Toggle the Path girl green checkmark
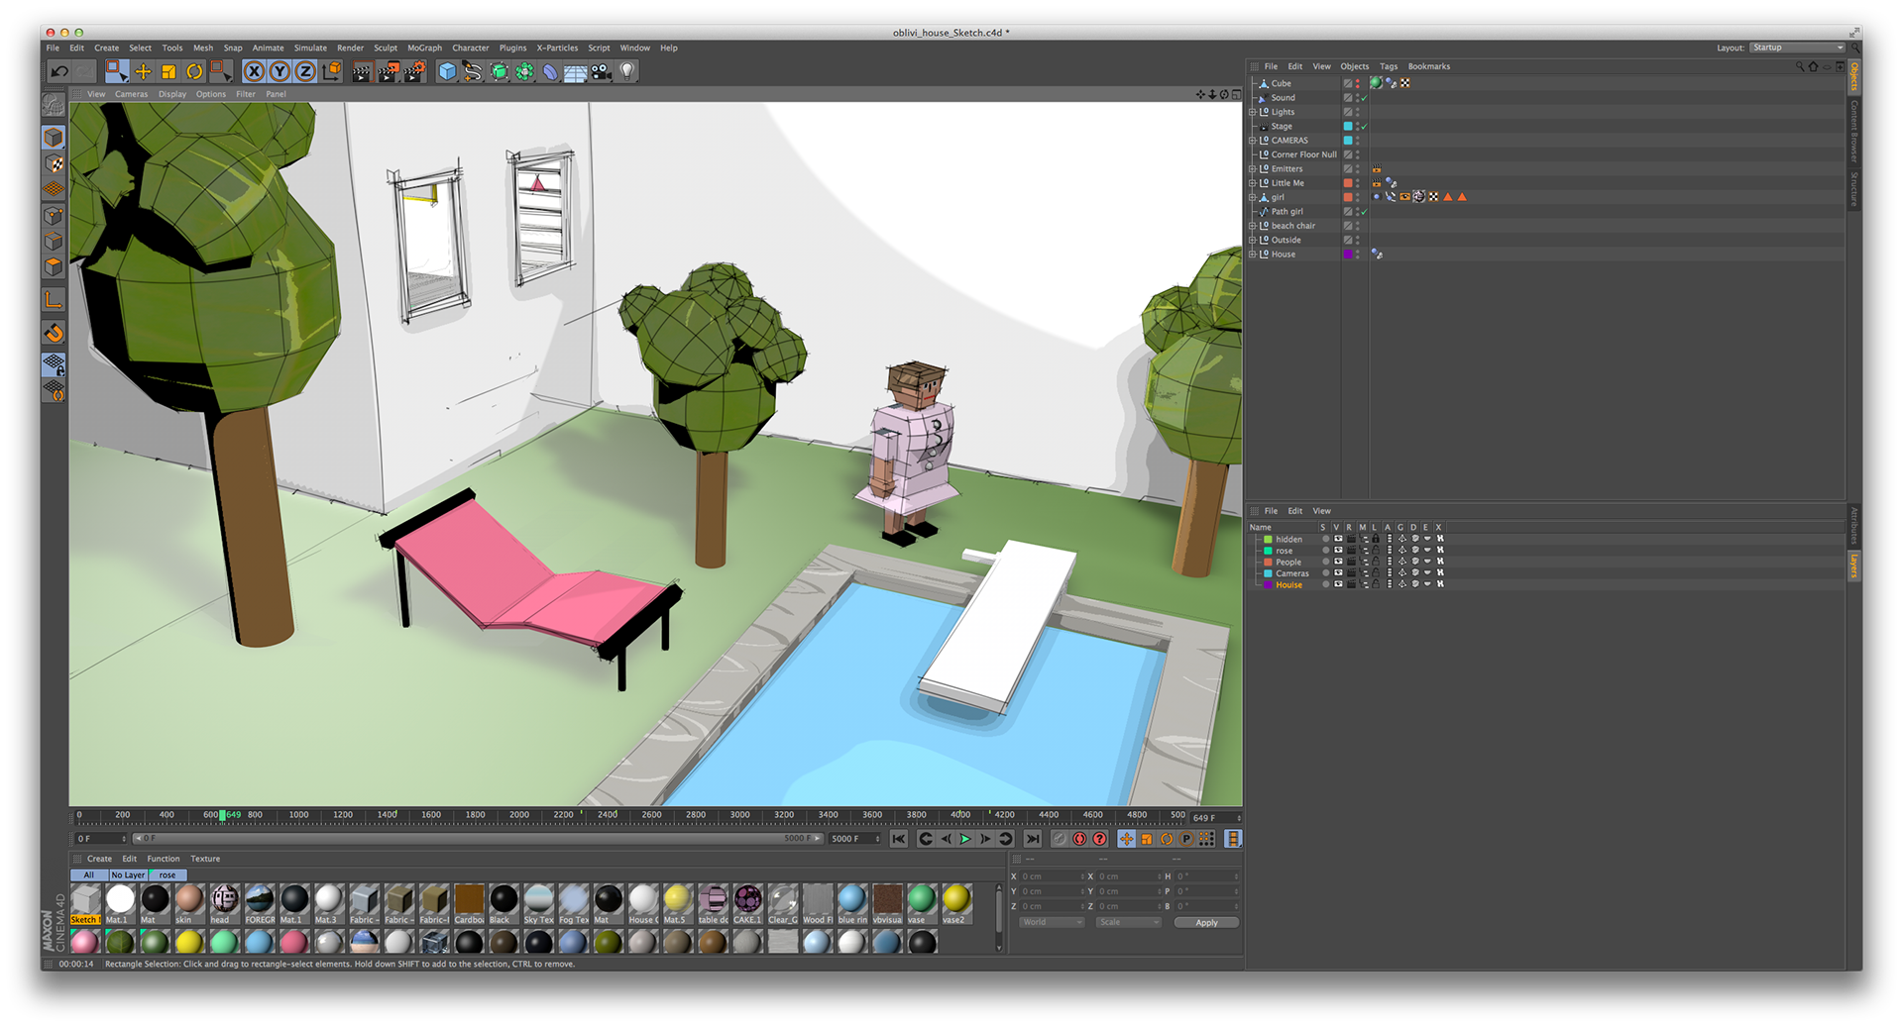1903x1027 pixels. click(x=1365, y=212)
